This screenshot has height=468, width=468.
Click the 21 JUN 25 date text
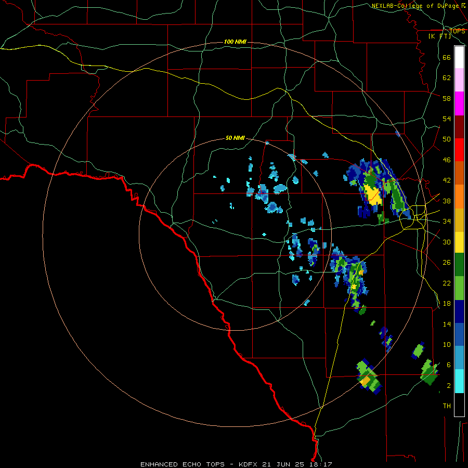[283, 464]
